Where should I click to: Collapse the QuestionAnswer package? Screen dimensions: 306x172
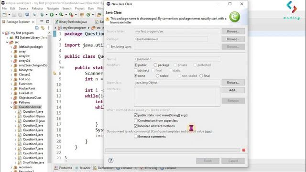coord(11,107)
